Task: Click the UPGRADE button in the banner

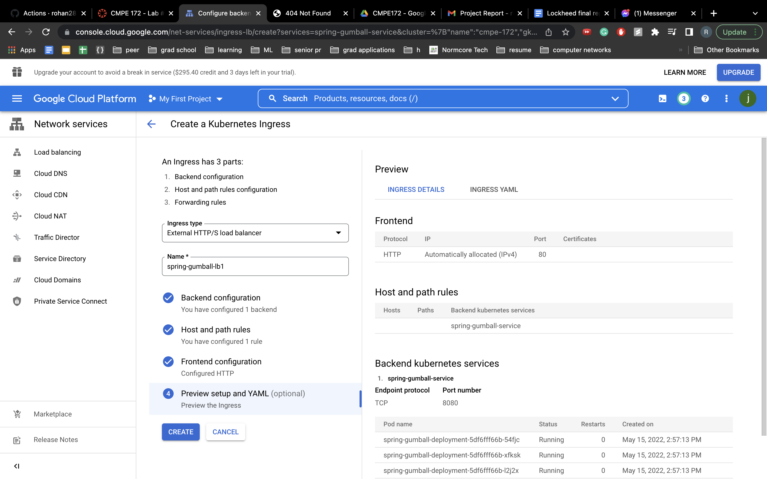Action: (x=738, y=72)
